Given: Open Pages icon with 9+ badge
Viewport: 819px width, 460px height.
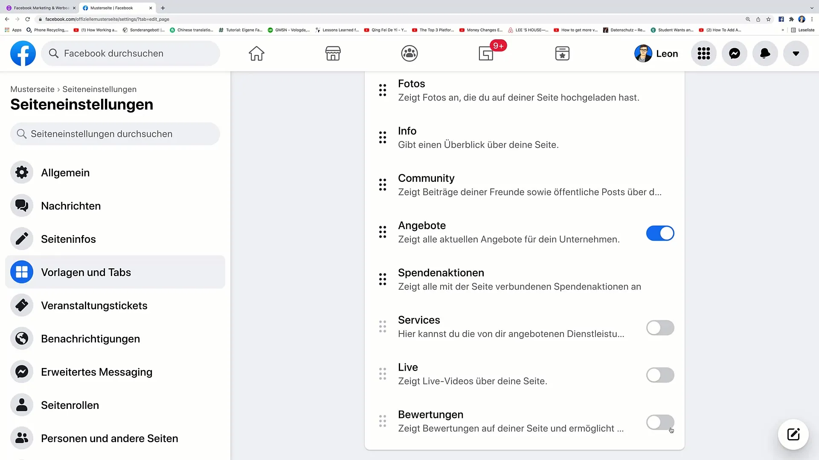Looking at the screenshot, I should (486, 53).
